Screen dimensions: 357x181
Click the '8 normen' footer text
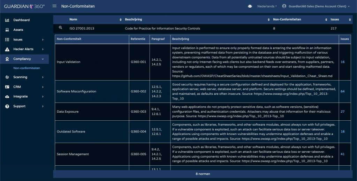tap(203, 174)
